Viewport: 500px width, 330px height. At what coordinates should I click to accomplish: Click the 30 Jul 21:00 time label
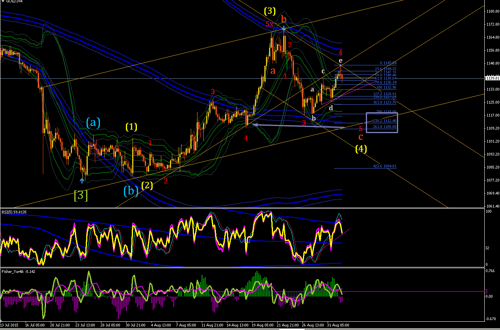135,326
